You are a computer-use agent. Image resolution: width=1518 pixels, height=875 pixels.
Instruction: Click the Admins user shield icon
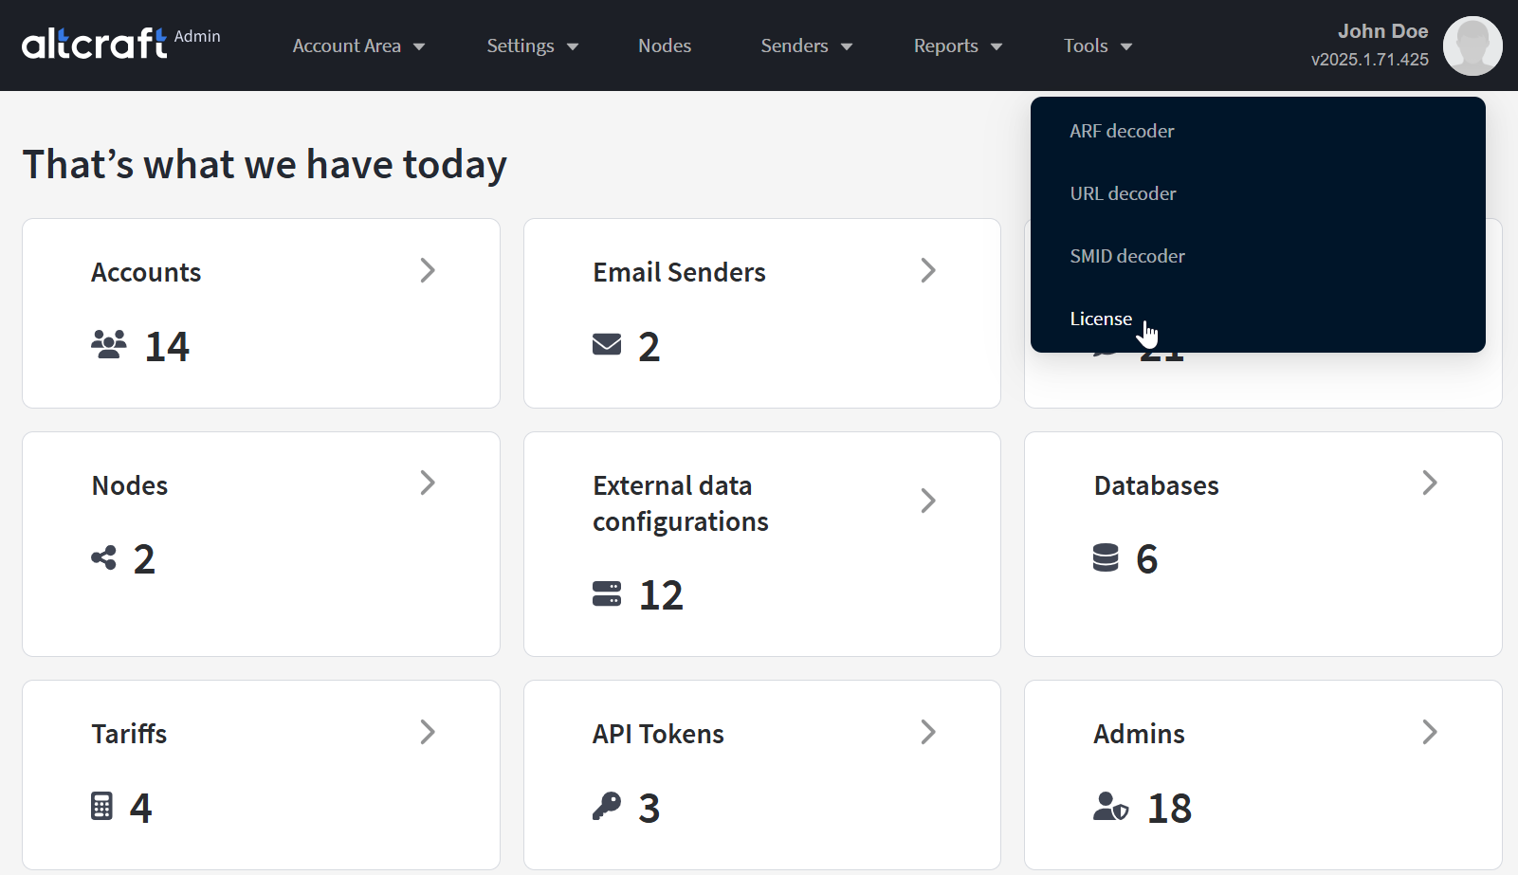point(1110,807)
